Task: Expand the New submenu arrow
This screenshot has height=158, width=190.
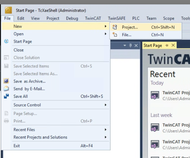Action: coord(106,26)
